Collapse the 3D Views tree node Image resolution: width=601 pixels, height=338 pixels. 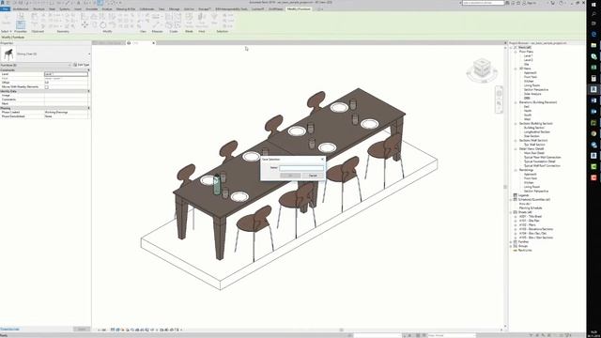click(516, 69)
